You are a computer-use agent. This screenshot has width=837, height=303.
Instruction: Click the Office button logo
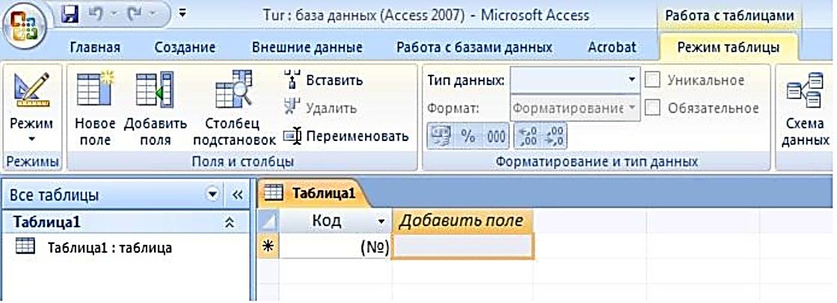[25, 23]
